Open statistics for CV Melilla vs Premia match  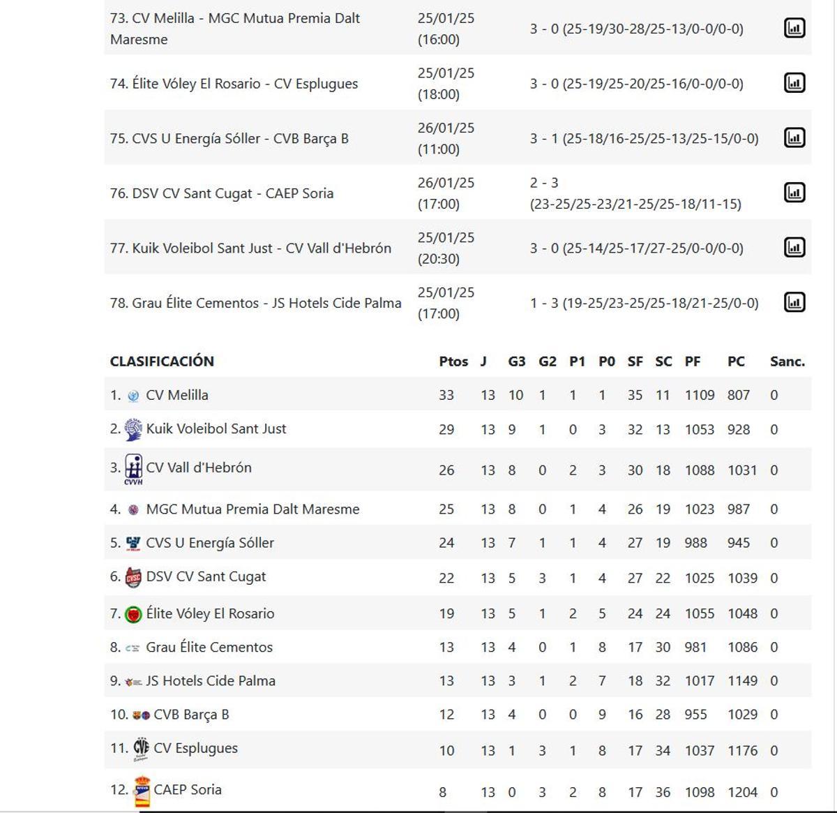click(794, 29)
